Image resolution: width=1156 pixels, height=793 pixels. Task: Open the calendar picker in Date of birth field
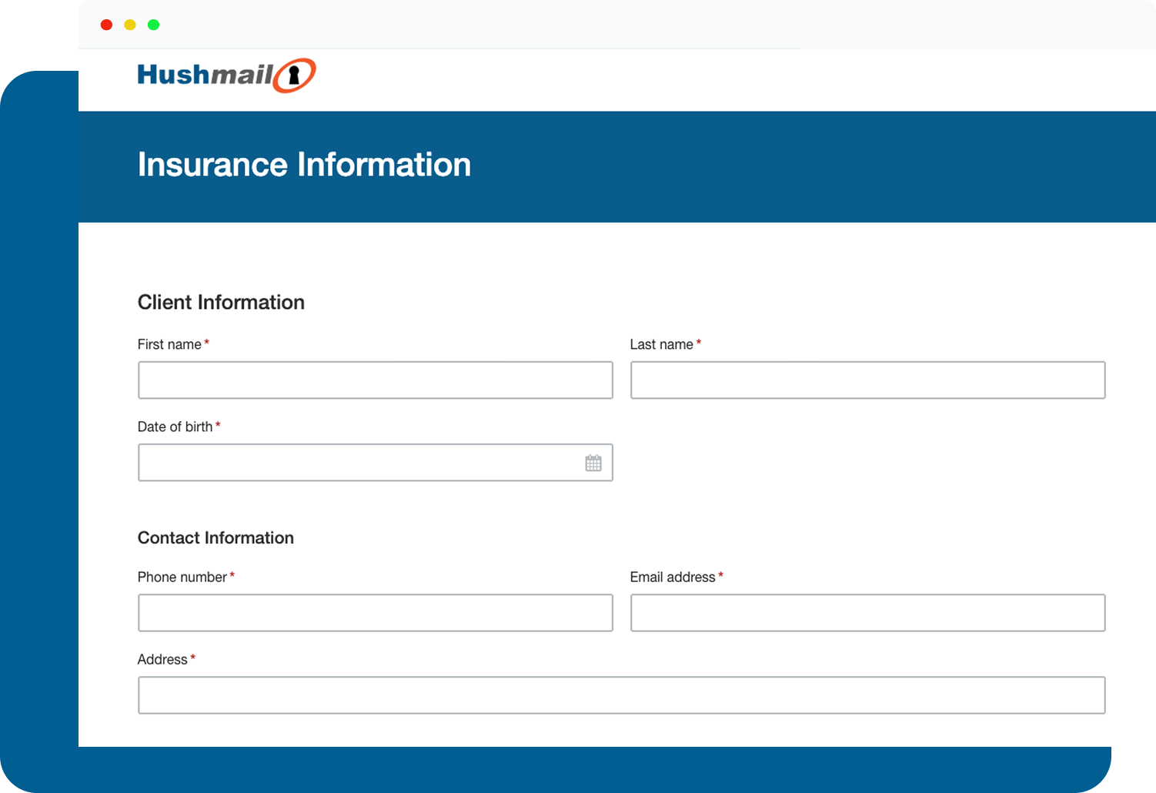click(593, 462)
